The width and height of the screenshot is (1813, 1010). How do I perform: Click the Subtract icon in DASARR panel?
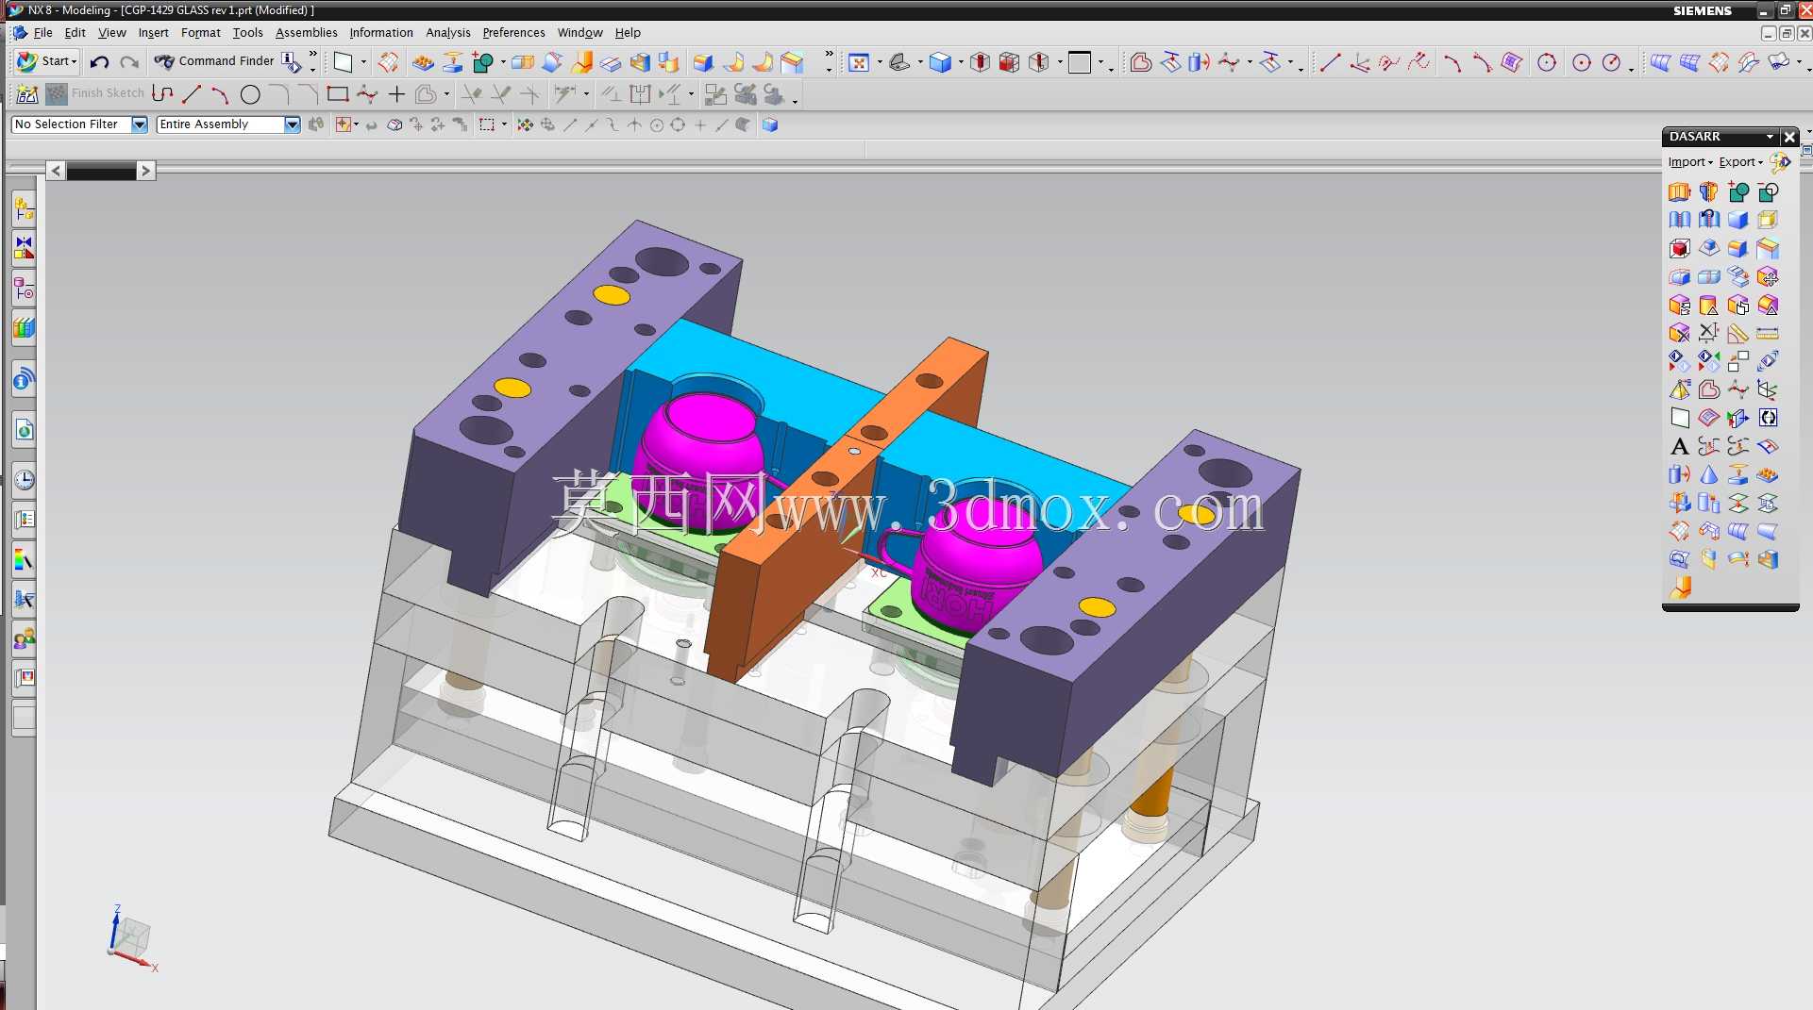1768,192
